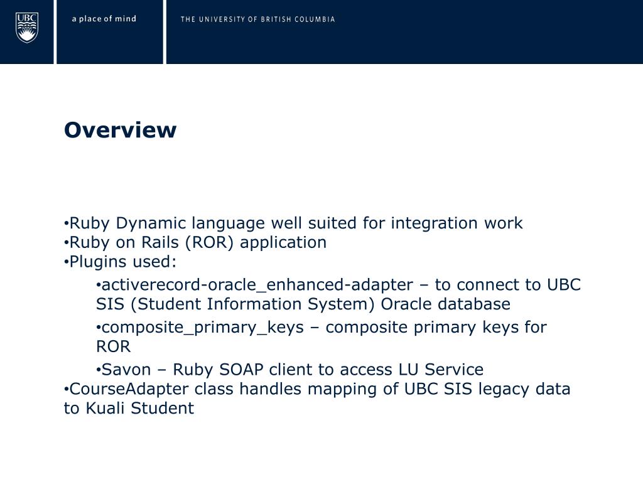The image size is (643, 482).
Task: Select the "SIS (Student Information System) Oracle database" line
Action: [303, 304]
